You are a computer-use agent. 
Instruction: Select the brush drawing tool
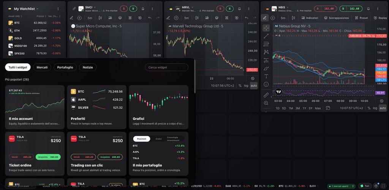(266, 68)
